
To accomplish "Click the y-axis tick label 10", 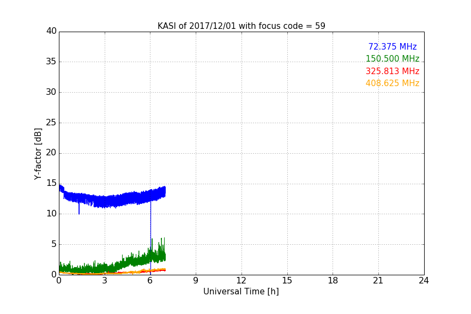I will 51,214.
